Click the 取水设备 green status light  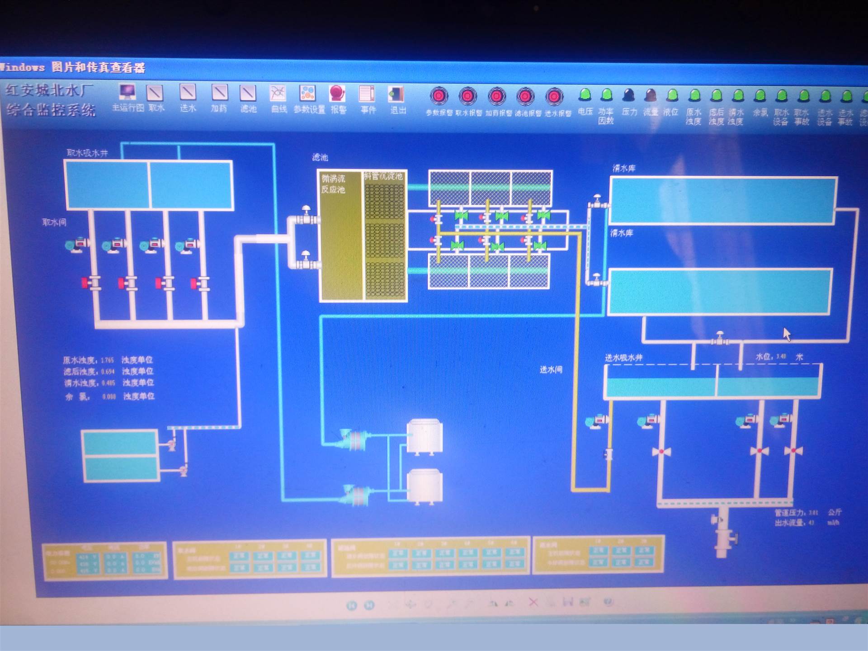click(x=782, y=95)
